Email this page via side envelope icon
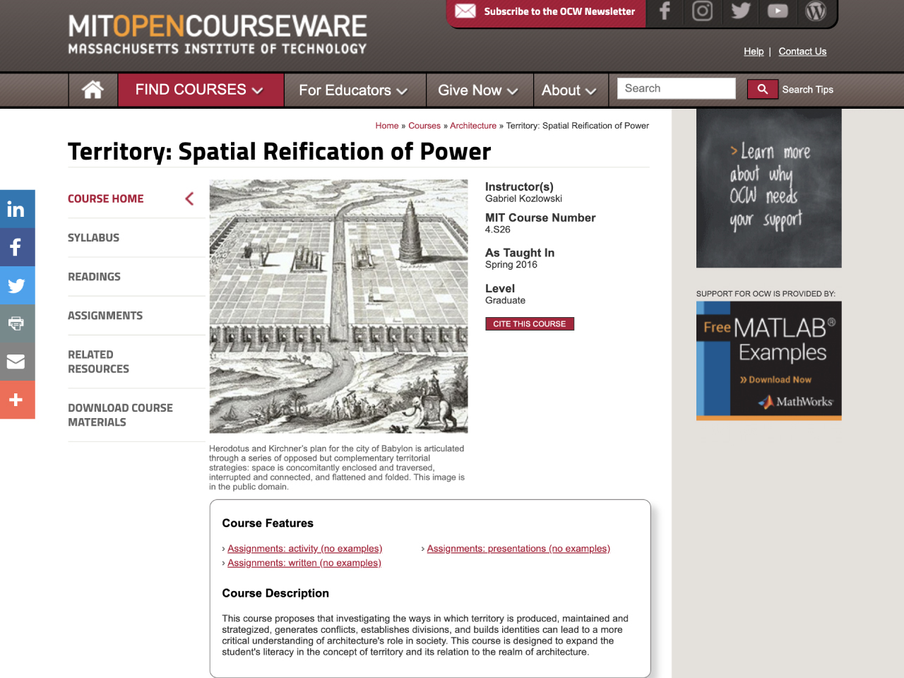Image resolution: width=904 pixels, height=678 pixels. point(17,362)
